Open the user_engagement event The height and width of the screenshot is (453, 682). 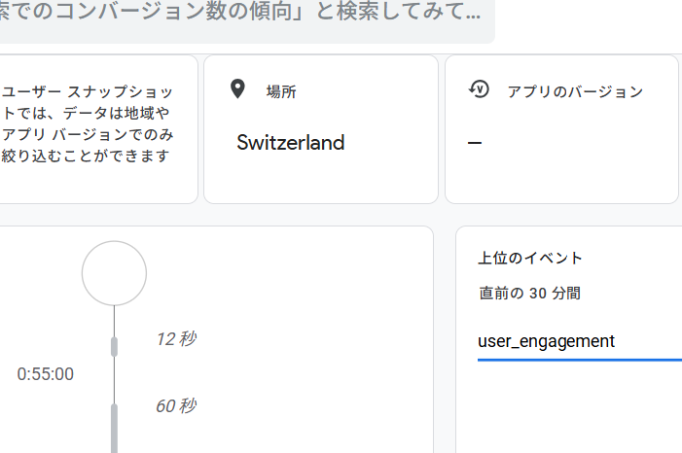[x=546, y=341]
